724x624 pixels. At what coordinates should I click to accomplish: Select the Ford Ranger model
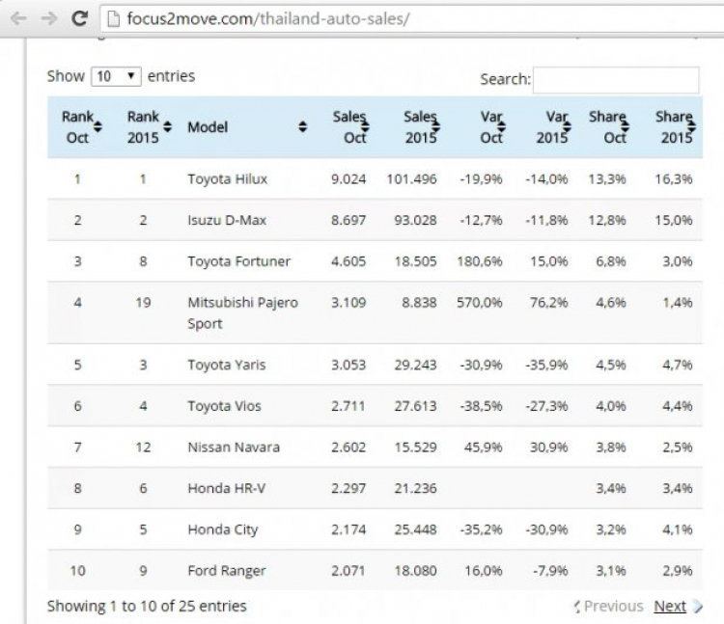coord(226,571)
